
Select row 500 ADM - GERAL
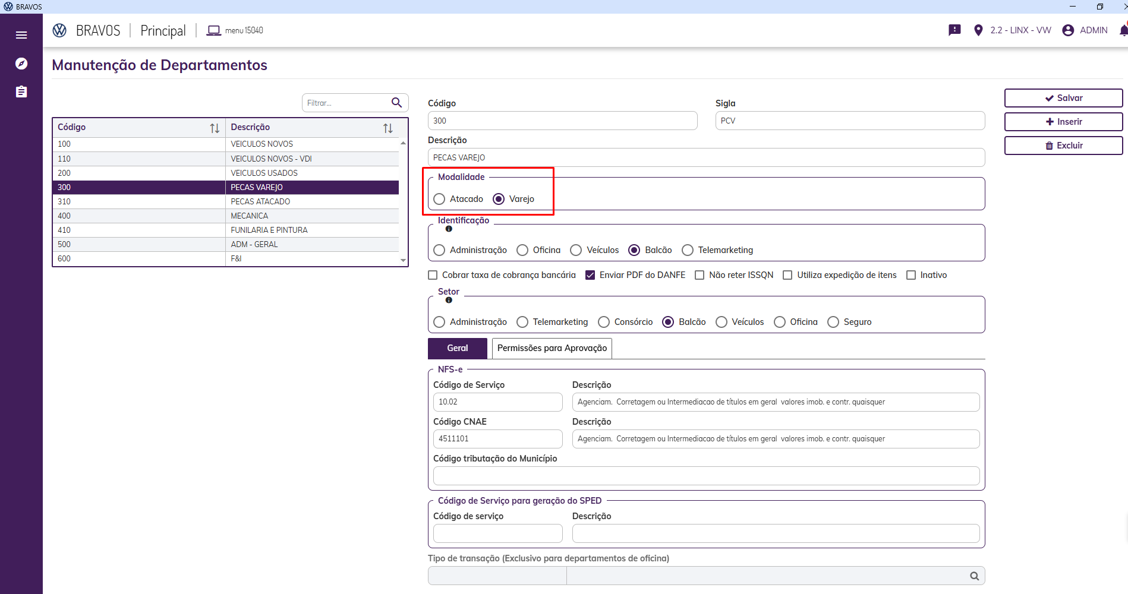(x=226, y=244)
